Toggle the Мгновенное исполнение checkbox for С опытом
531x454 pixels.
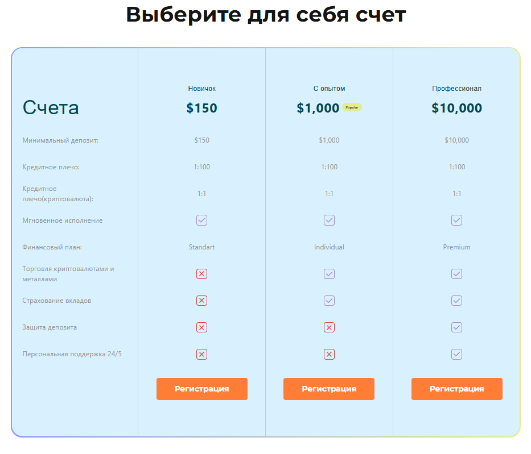coord(329,220)
